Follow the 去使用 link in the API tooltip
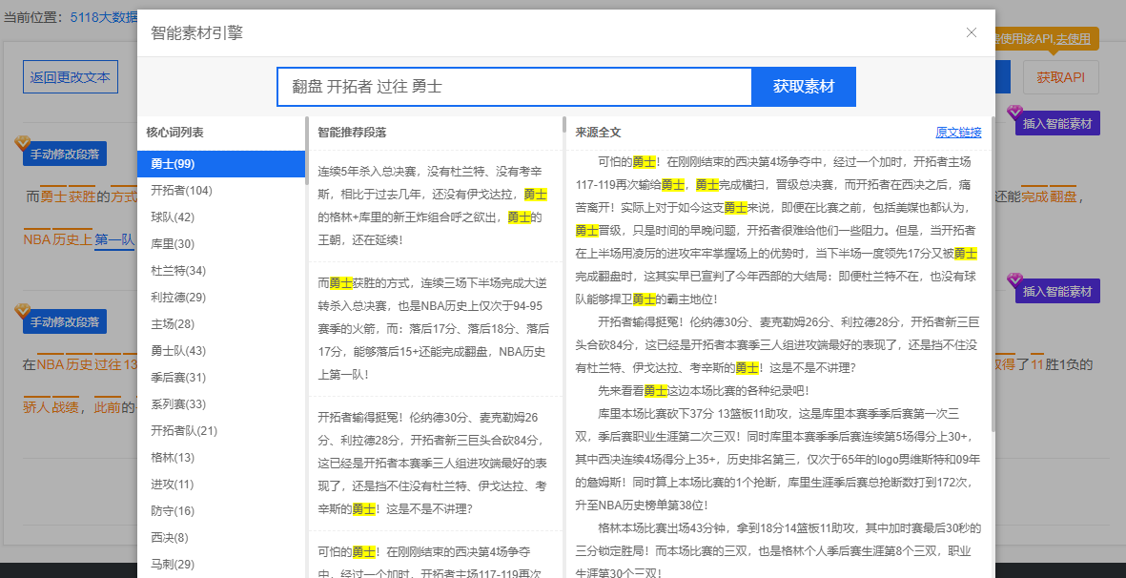 point(1073,39)
